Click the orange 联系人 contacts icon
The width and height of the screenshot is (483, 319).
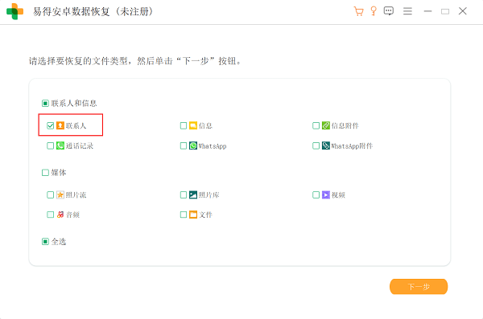coord(60,125)
